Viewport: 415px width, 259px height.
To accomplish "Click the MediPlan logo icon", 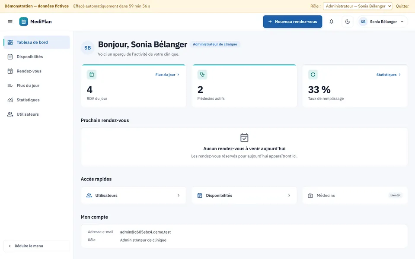I will point(23,22).
